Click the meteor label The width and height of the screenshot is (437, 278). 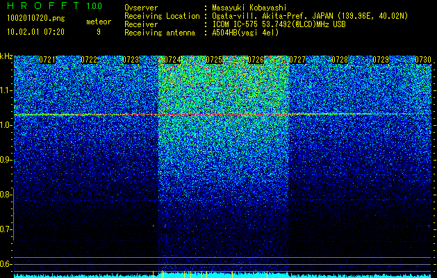[99, 22]
